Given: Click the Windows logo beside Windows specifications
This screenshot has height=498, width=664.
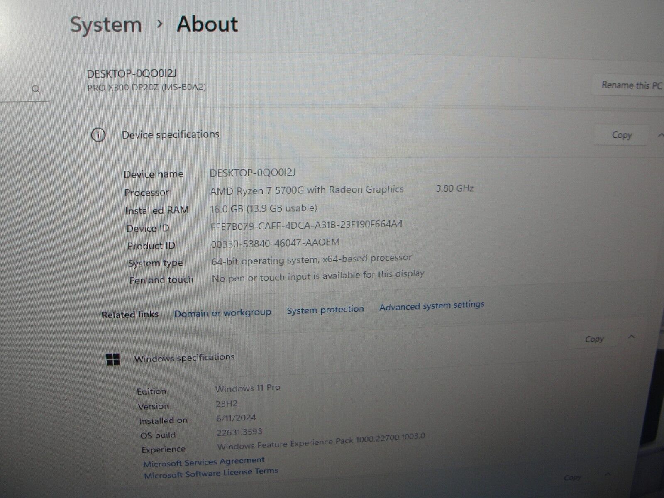Looking at the screenshot, I should [113, 359].
